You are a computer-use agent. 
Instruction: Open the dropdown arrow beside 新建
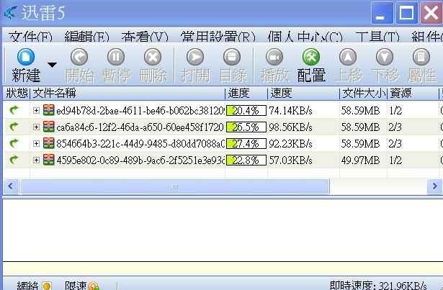[x=52, y=65]
